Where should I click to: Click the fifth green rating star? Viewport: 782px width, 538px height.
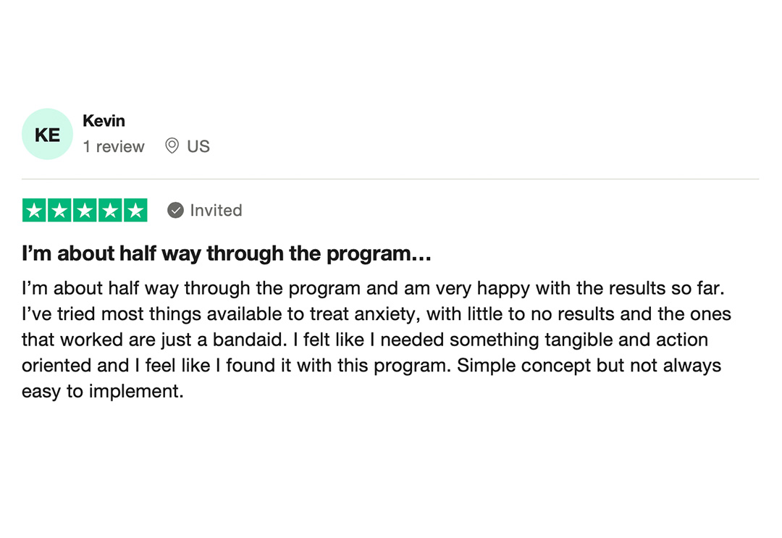click(135, 210)
